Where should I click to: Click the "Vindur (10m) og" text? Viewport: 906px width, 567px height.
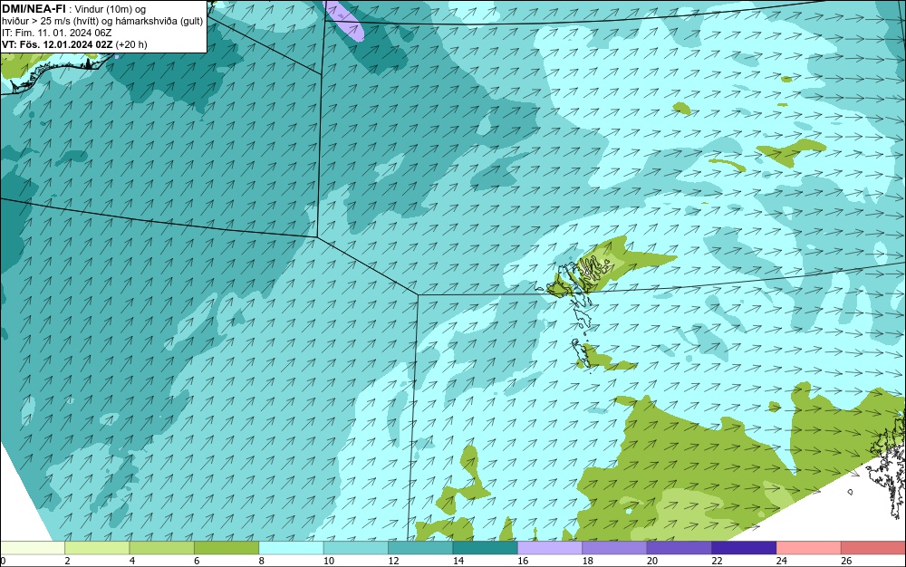tap(111, 9)
